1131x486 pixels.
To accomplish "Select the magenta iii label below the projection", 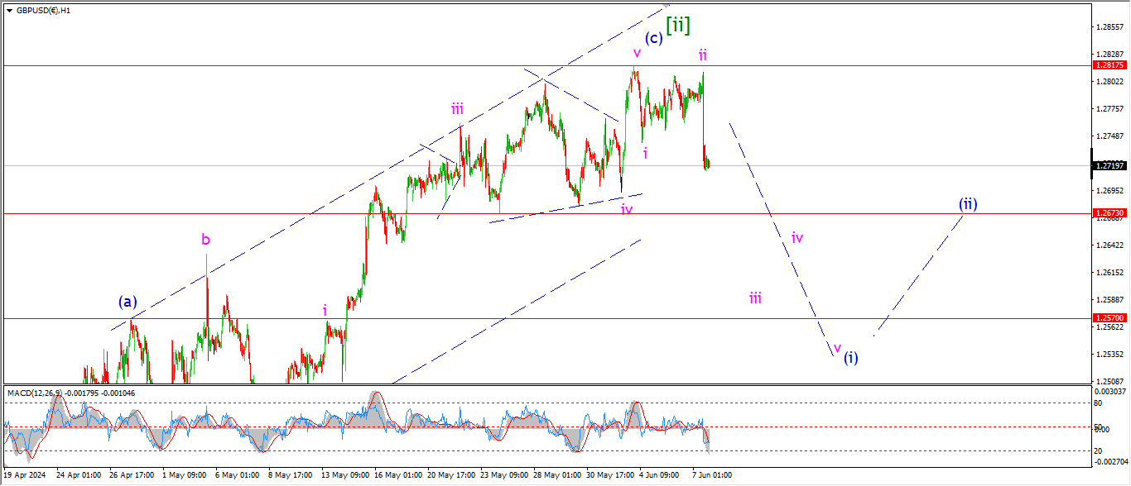I will point(755,298).
